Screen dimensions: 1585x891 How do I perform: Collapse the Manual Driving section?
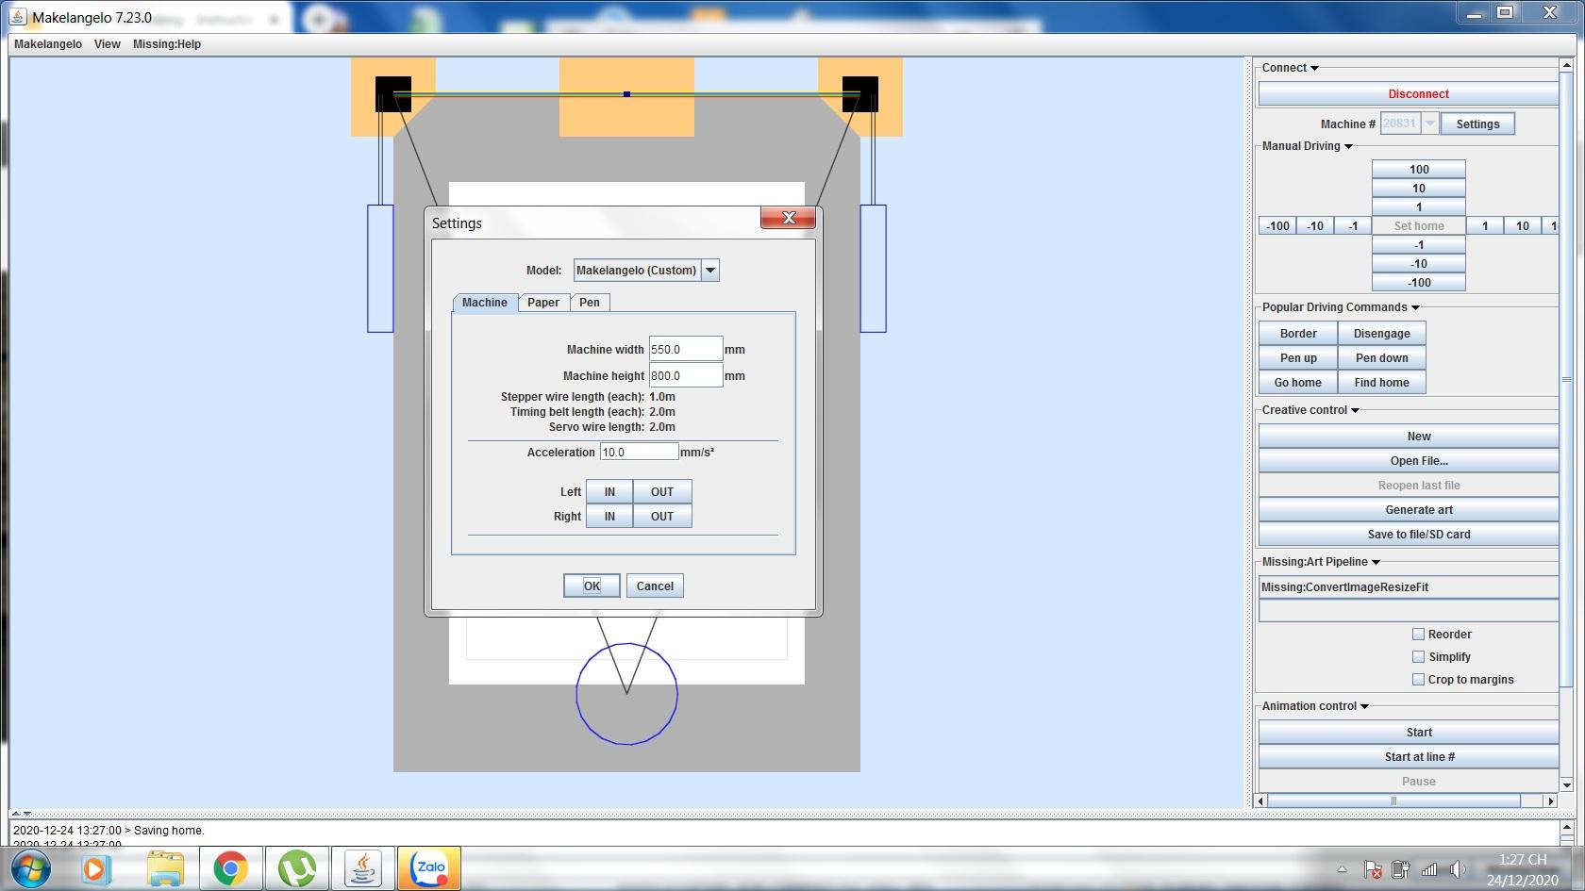point(1348,146)
